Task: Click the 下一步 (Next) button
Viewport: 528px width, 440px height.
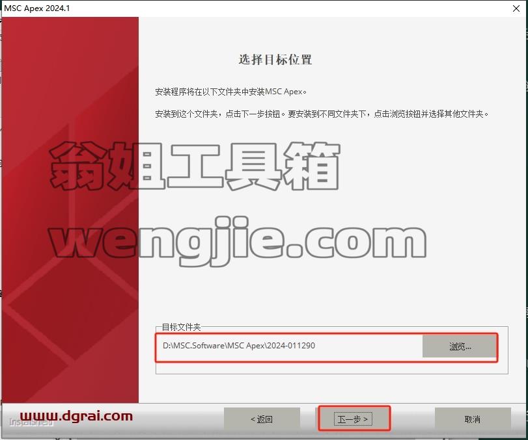Action: point(354,419)
